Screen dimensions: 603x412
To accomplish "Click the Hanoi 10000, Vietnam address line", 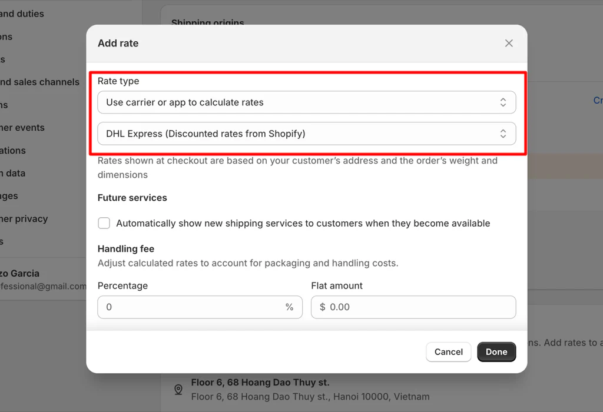I will [x=310, y=397].
